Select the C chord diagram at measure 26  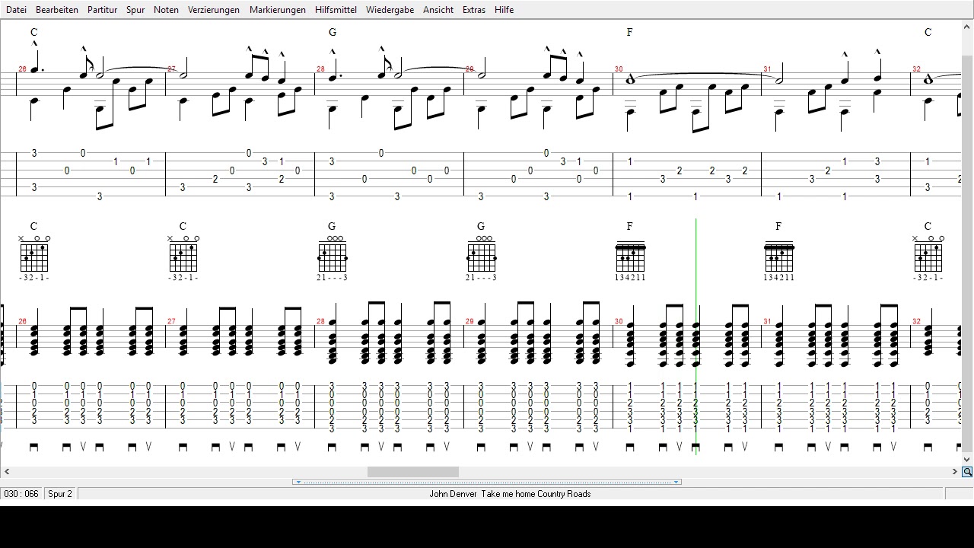click(34, 253)
